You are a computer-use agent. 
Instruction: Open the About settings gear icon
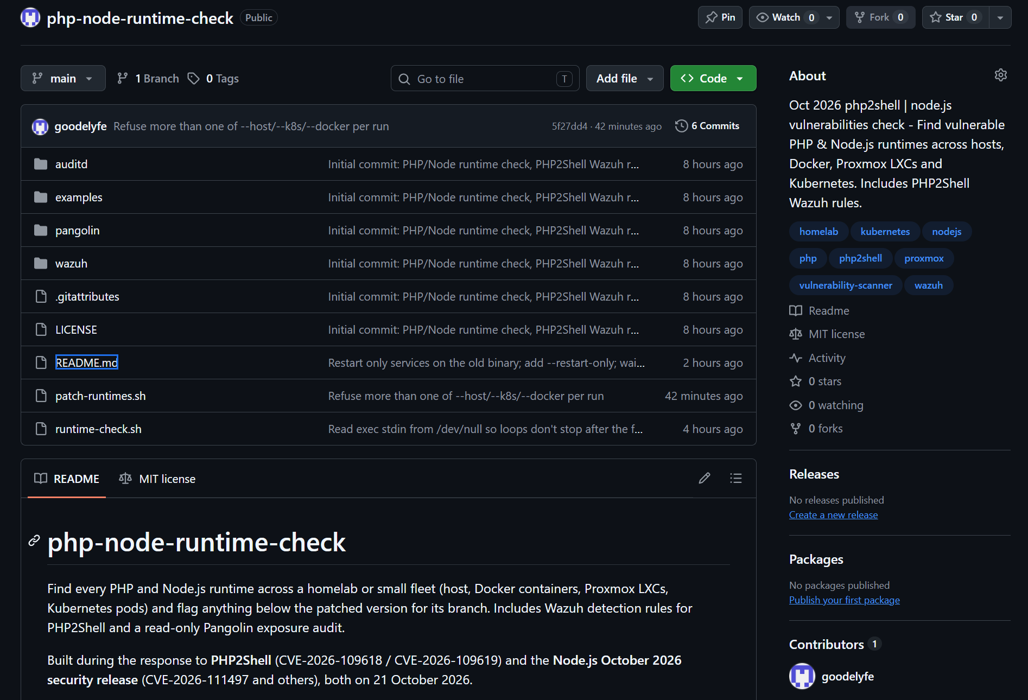pyautogui.click(x=1000, y=75)
